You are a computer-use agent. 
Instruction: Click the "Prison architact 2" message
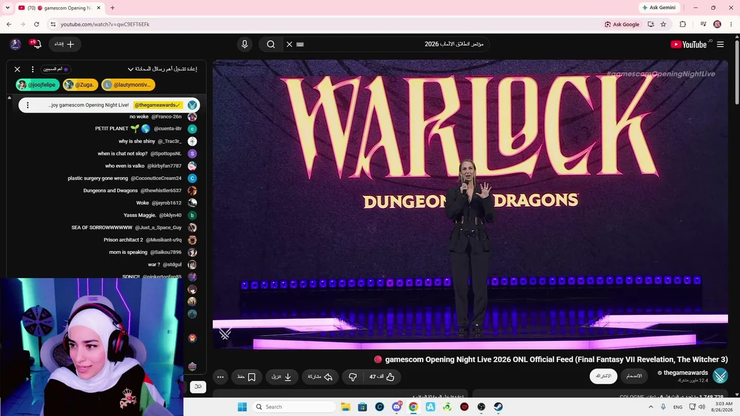pyautogui.click(x=123, y=240)
